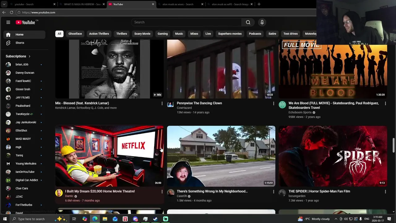This screenshot has height=223, width=396.
Task: Select the Gaming filter chip
Action: (163, 34)
